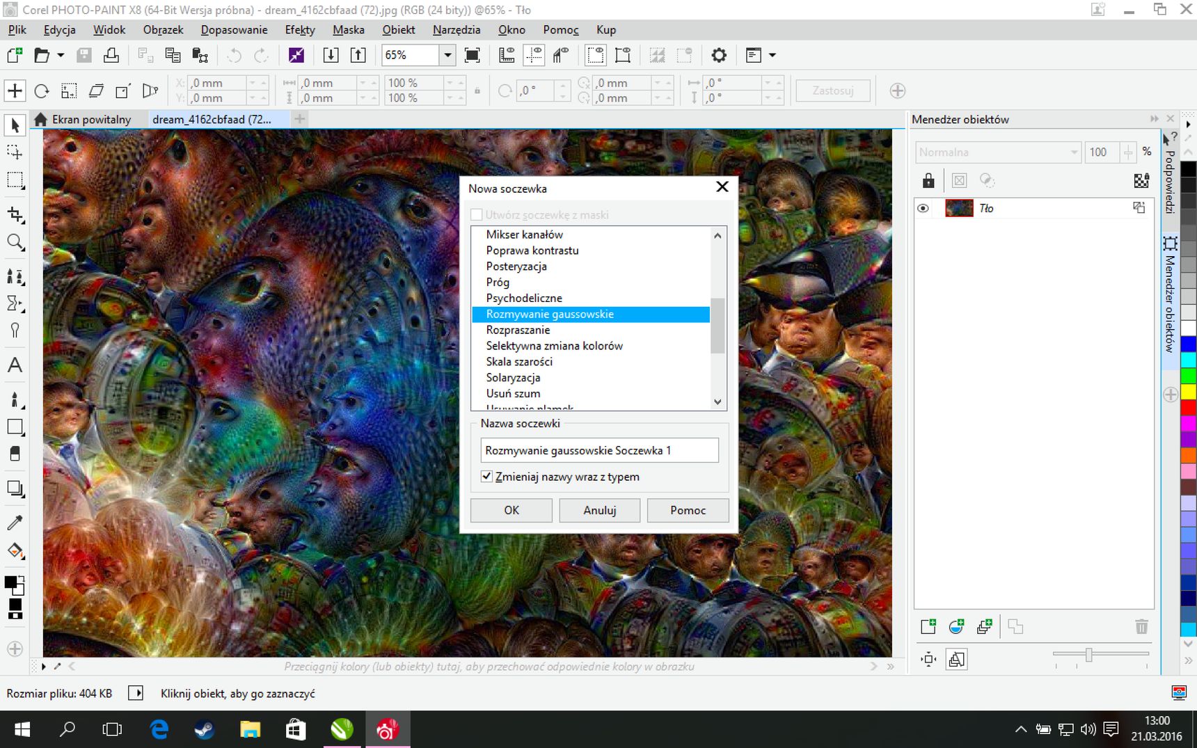Select the Rectangle Mask tool
Viewport: 1197px width, 748px height.
pyautogui.click(x=15, y=180)
